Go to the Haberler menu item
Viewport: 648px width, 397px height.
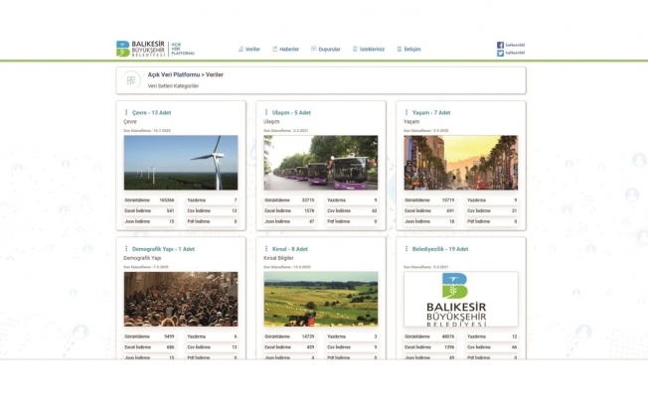pyautogui.click(x=285, y=49)
